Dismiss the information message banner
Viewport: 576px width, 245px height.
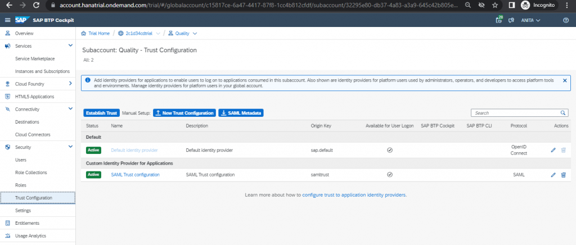(x=565, y=80)
